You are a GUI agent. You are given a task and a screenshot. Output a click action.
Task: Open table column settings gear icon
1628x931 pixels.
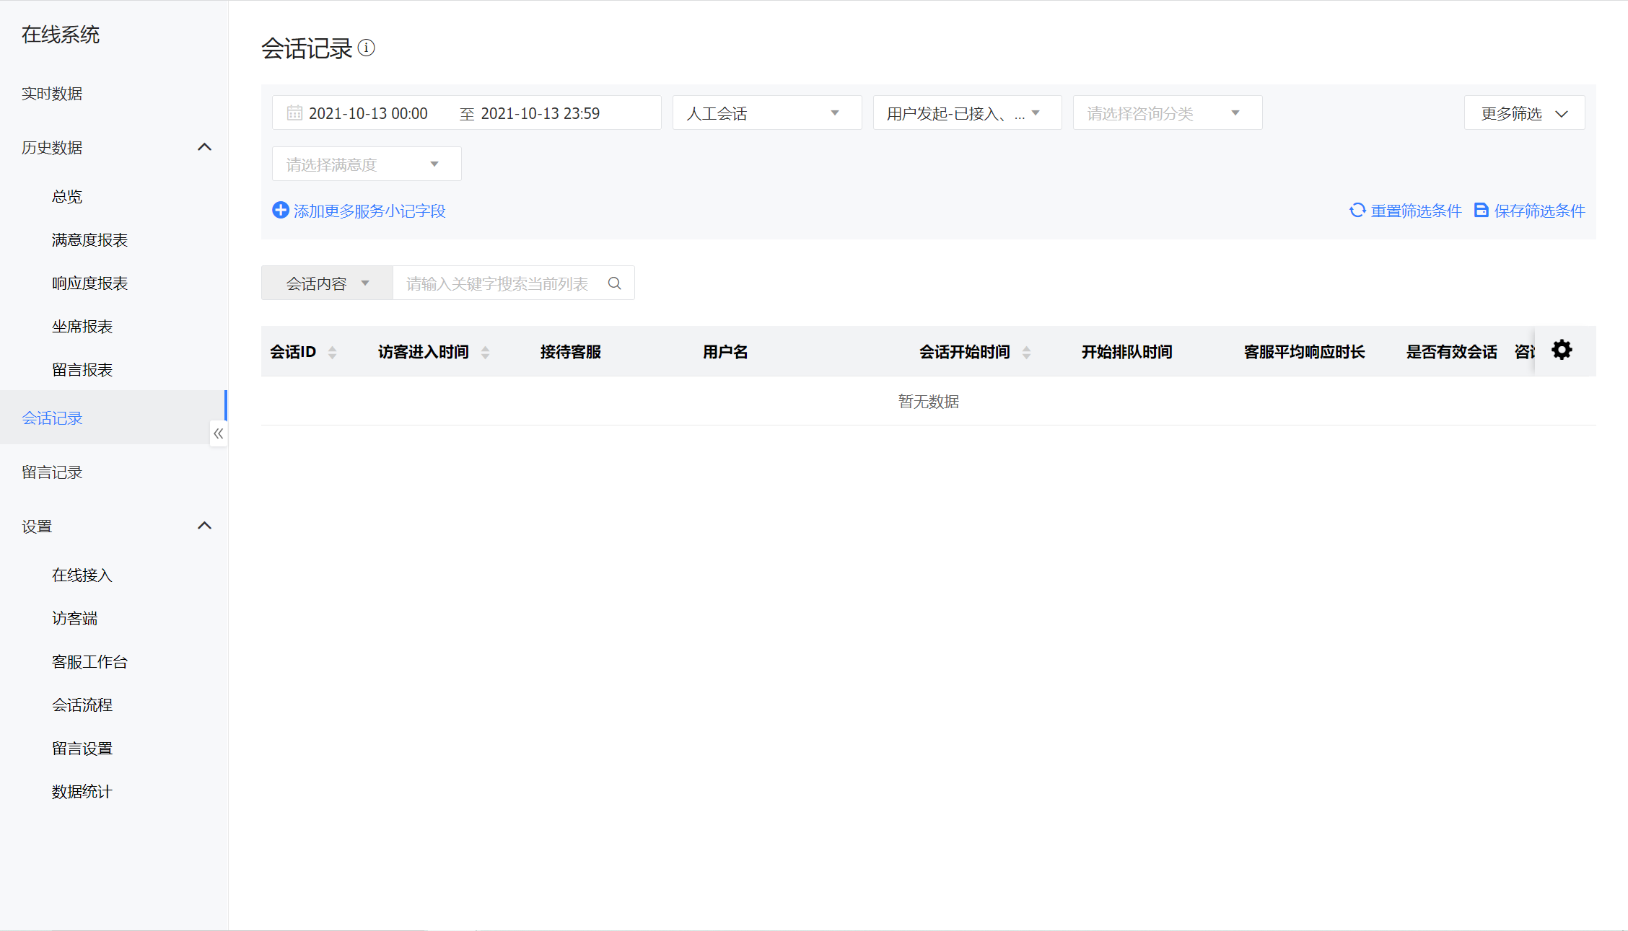tap(1562, 350)
